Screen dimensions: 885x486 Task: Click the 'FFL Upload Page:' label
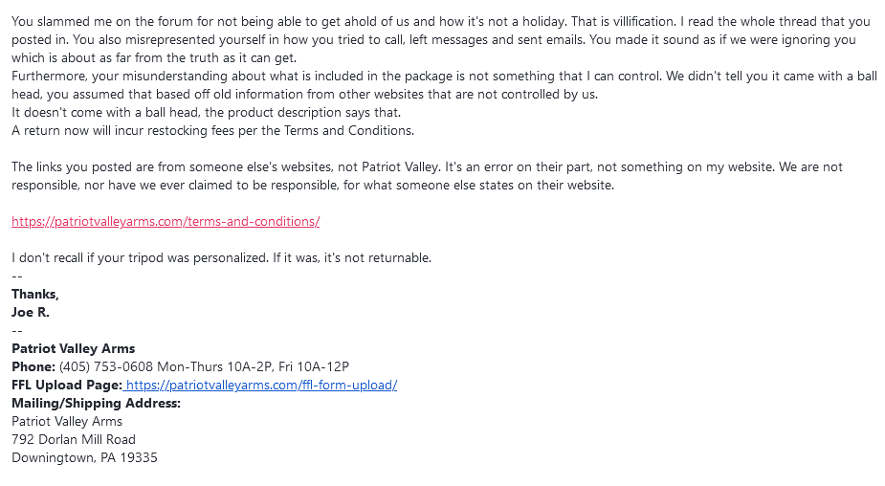coord(67,385)
